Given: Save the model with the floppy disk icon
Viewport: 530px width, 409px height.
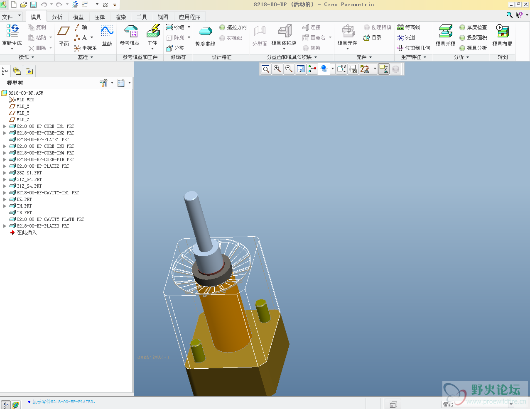Looking at the screenshot, I should tap(33, 5).
